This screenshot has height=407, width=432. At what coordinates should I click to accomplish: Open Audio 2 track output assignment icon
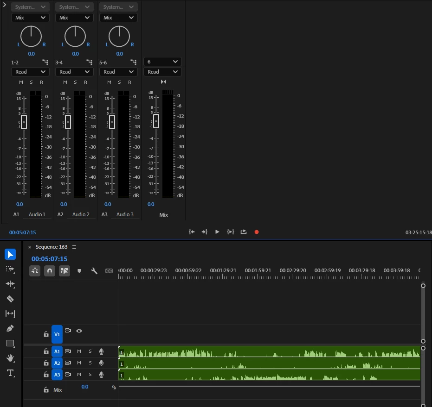tap(89, 62)
